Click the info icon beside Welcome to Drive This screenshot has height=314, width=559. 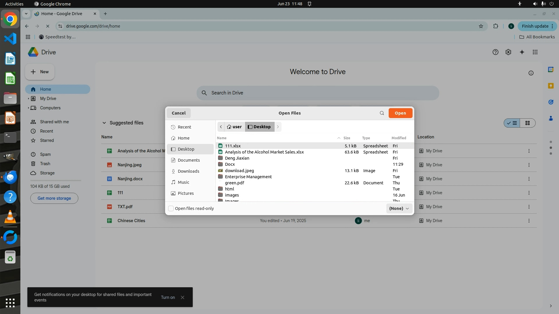(x=531, y=73)
